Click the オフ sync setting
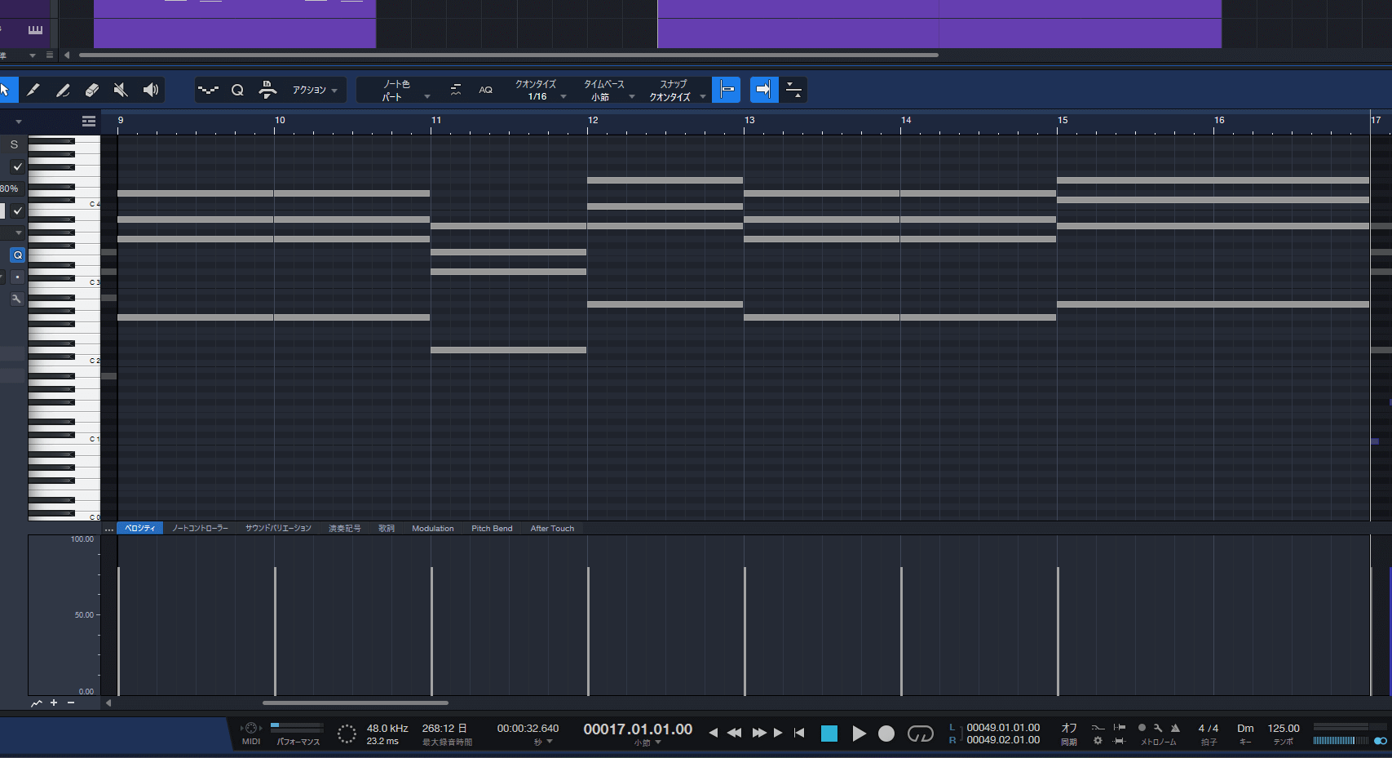The image size is (1392, 758). [1069, 728]
